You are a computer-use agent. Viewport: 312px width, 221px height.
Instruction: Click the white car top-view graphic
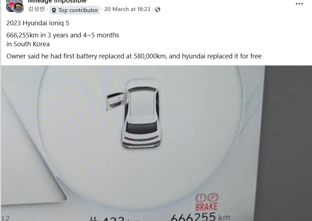tap(141, 114)
